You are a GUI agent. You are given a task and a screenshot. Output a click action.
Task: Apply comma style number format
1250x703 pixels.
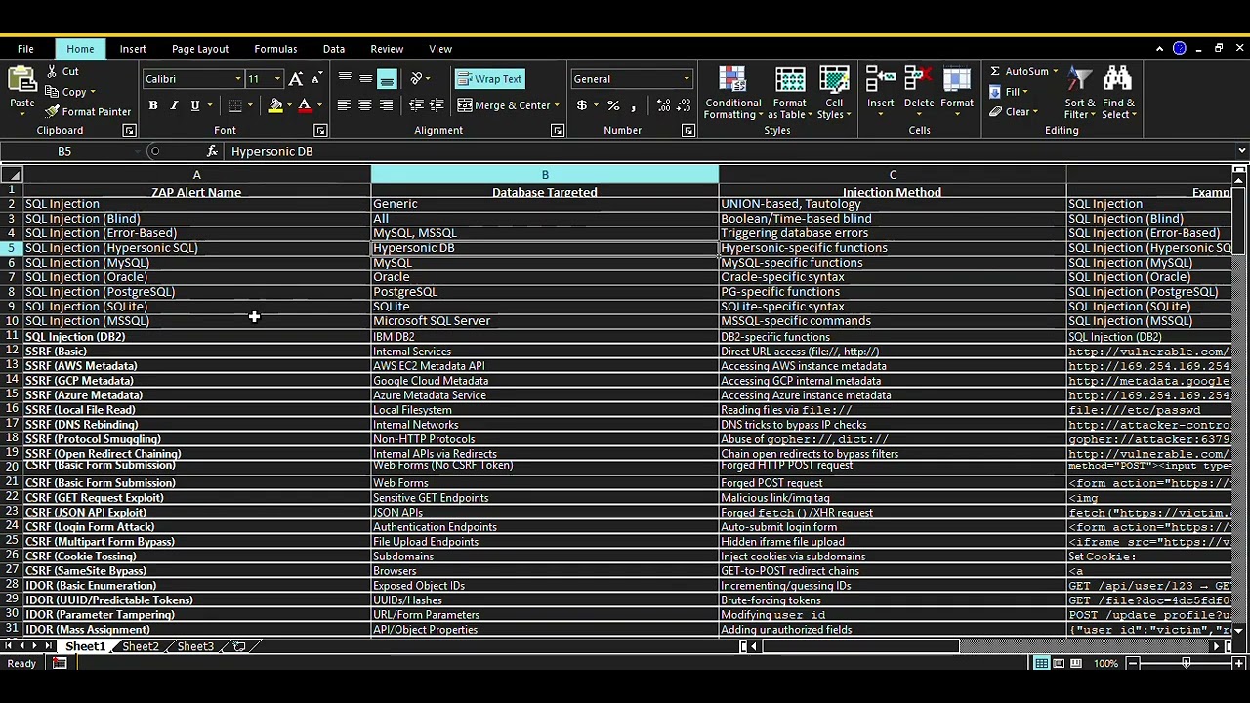[634, 105]
